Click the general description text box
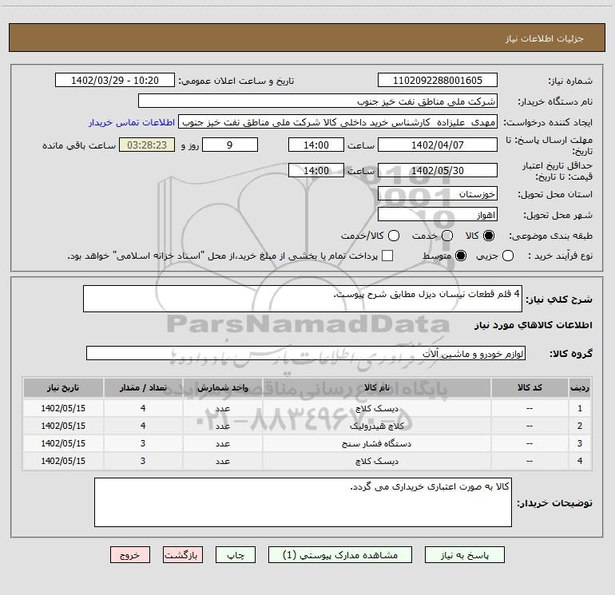615x595 pixels. pos(303,299)
